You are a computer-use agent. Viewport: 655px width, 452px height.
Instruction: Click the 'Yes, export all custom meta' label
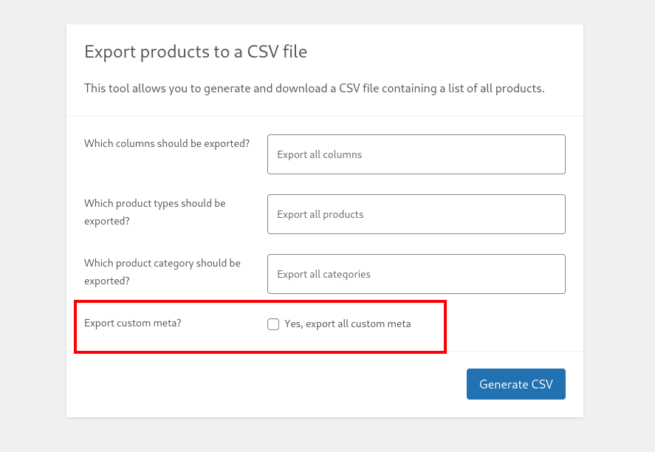click(348, 323)
